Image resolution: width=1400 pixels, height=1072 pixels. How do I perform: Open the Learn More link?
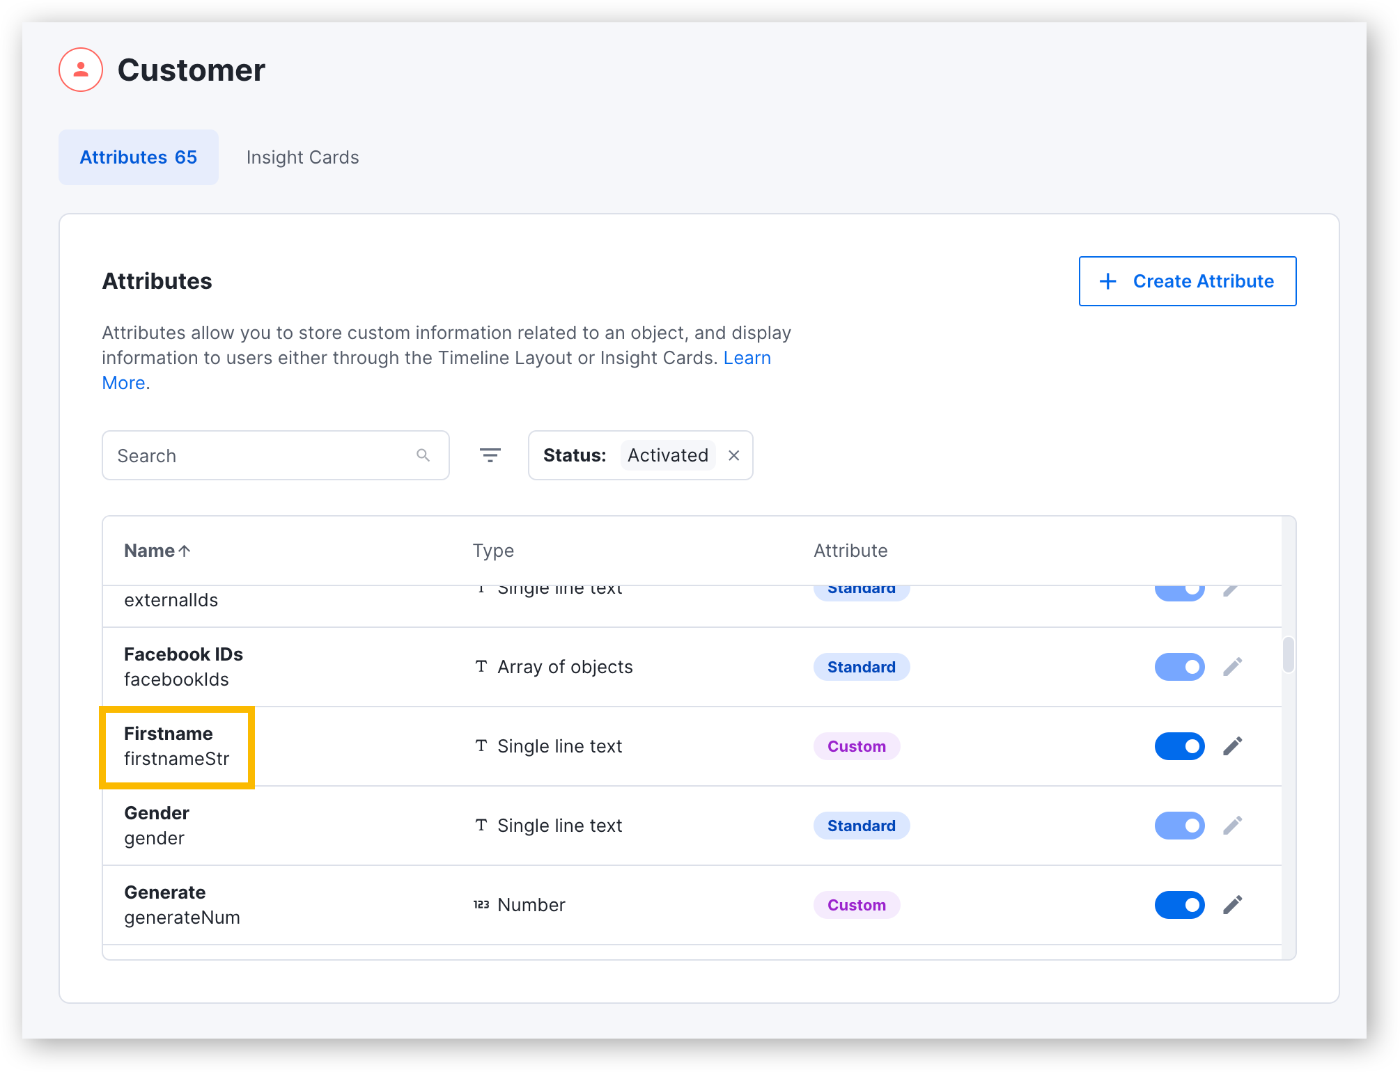coord(747,358)
